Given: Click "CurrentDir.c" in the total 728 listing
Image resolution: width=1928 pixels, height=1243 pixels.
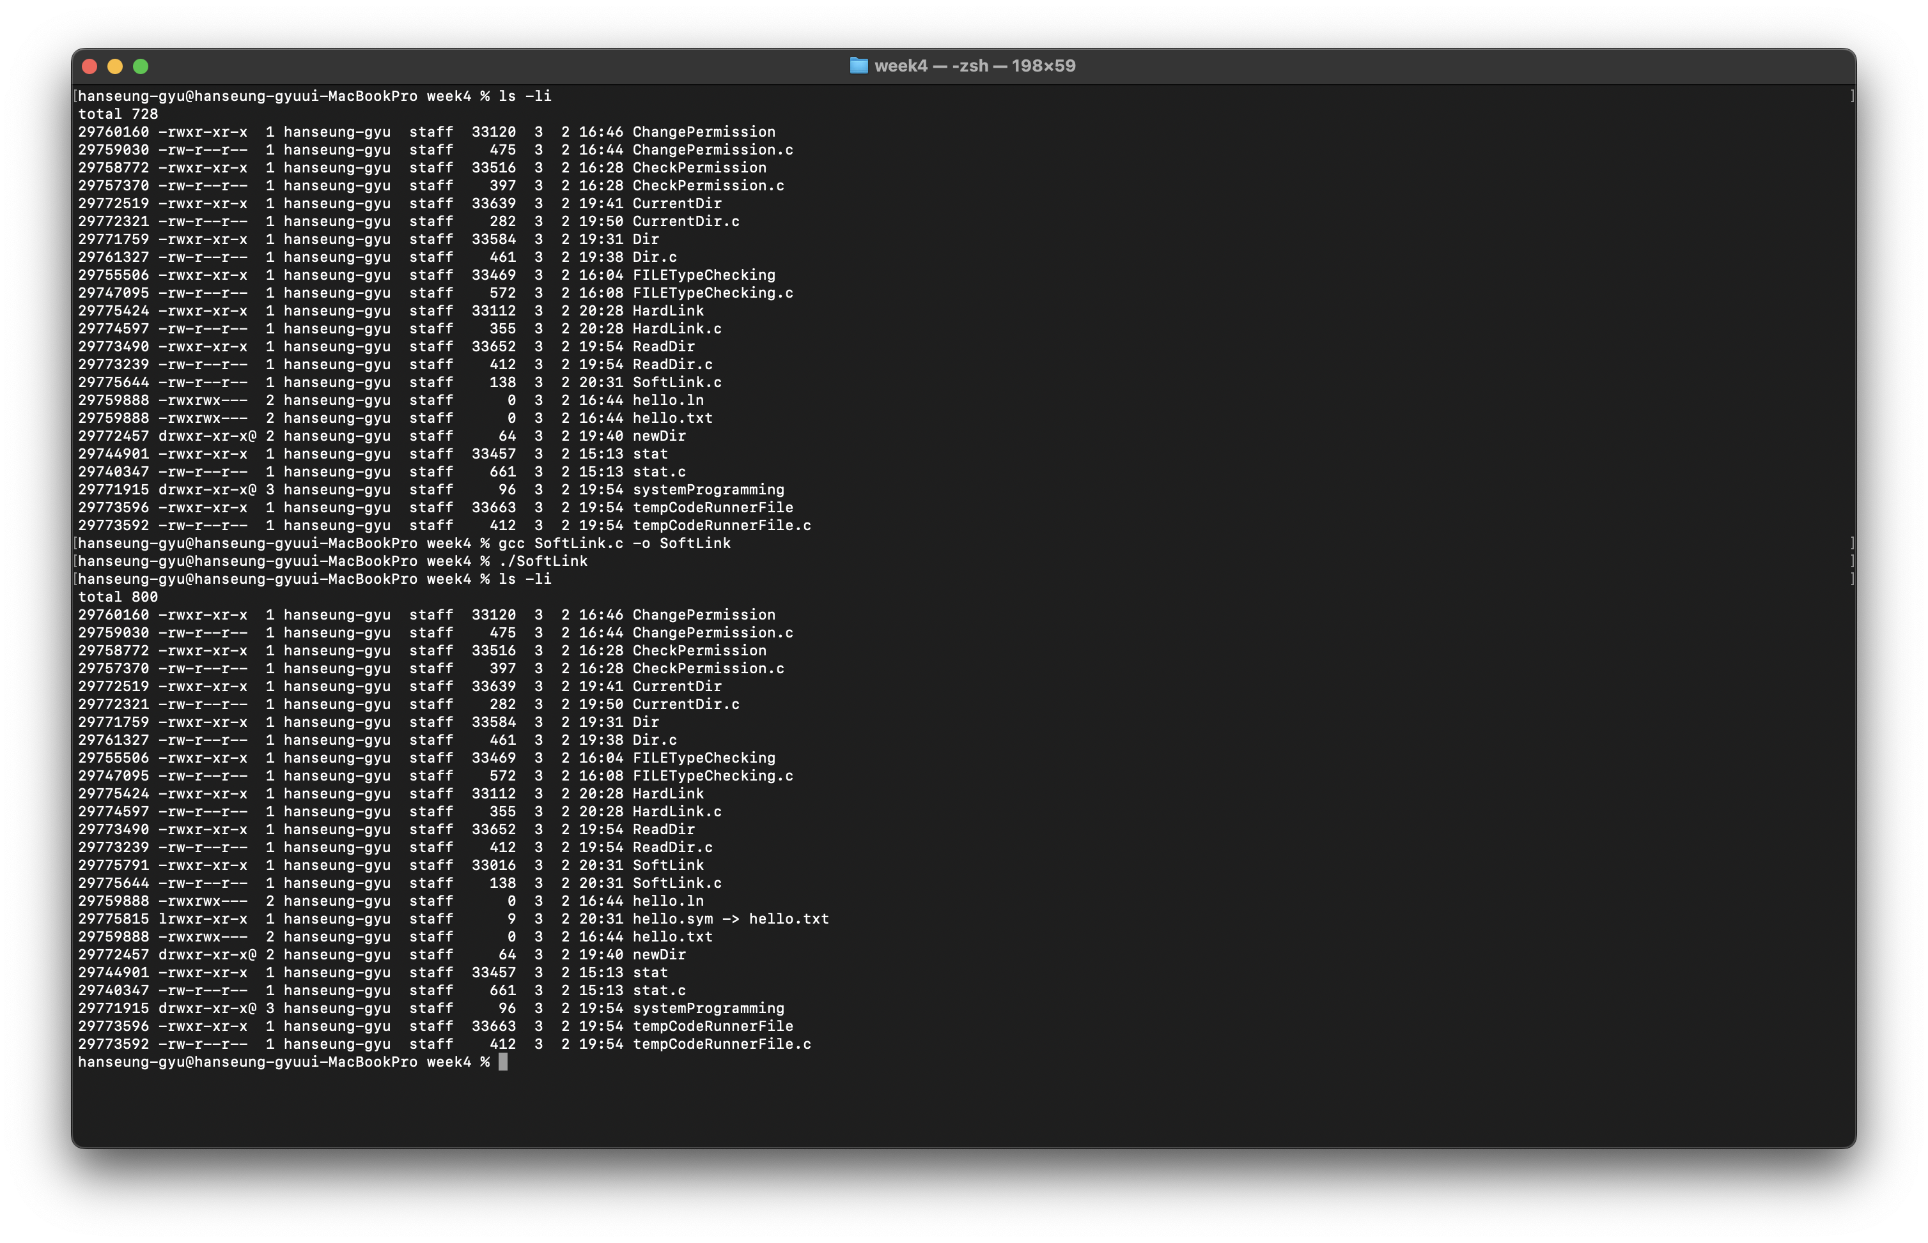Looking at the screenshot, I should coord(686,221).
